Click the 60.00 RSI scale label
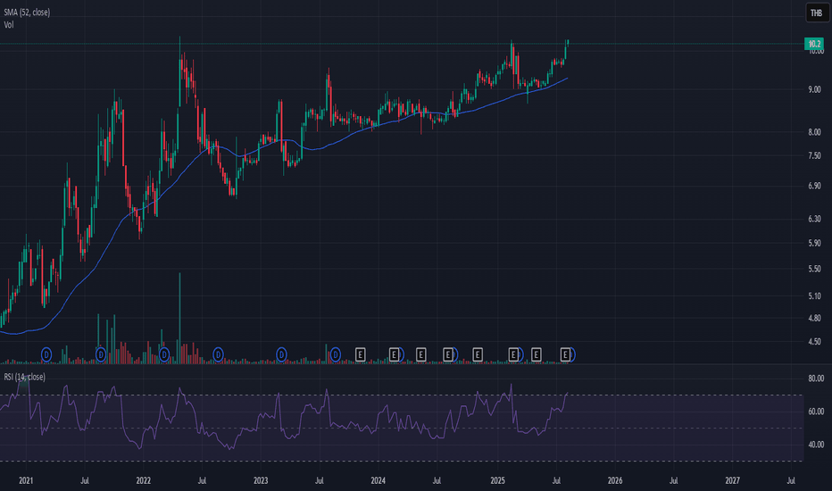832x491 pixels. point(816,412)
